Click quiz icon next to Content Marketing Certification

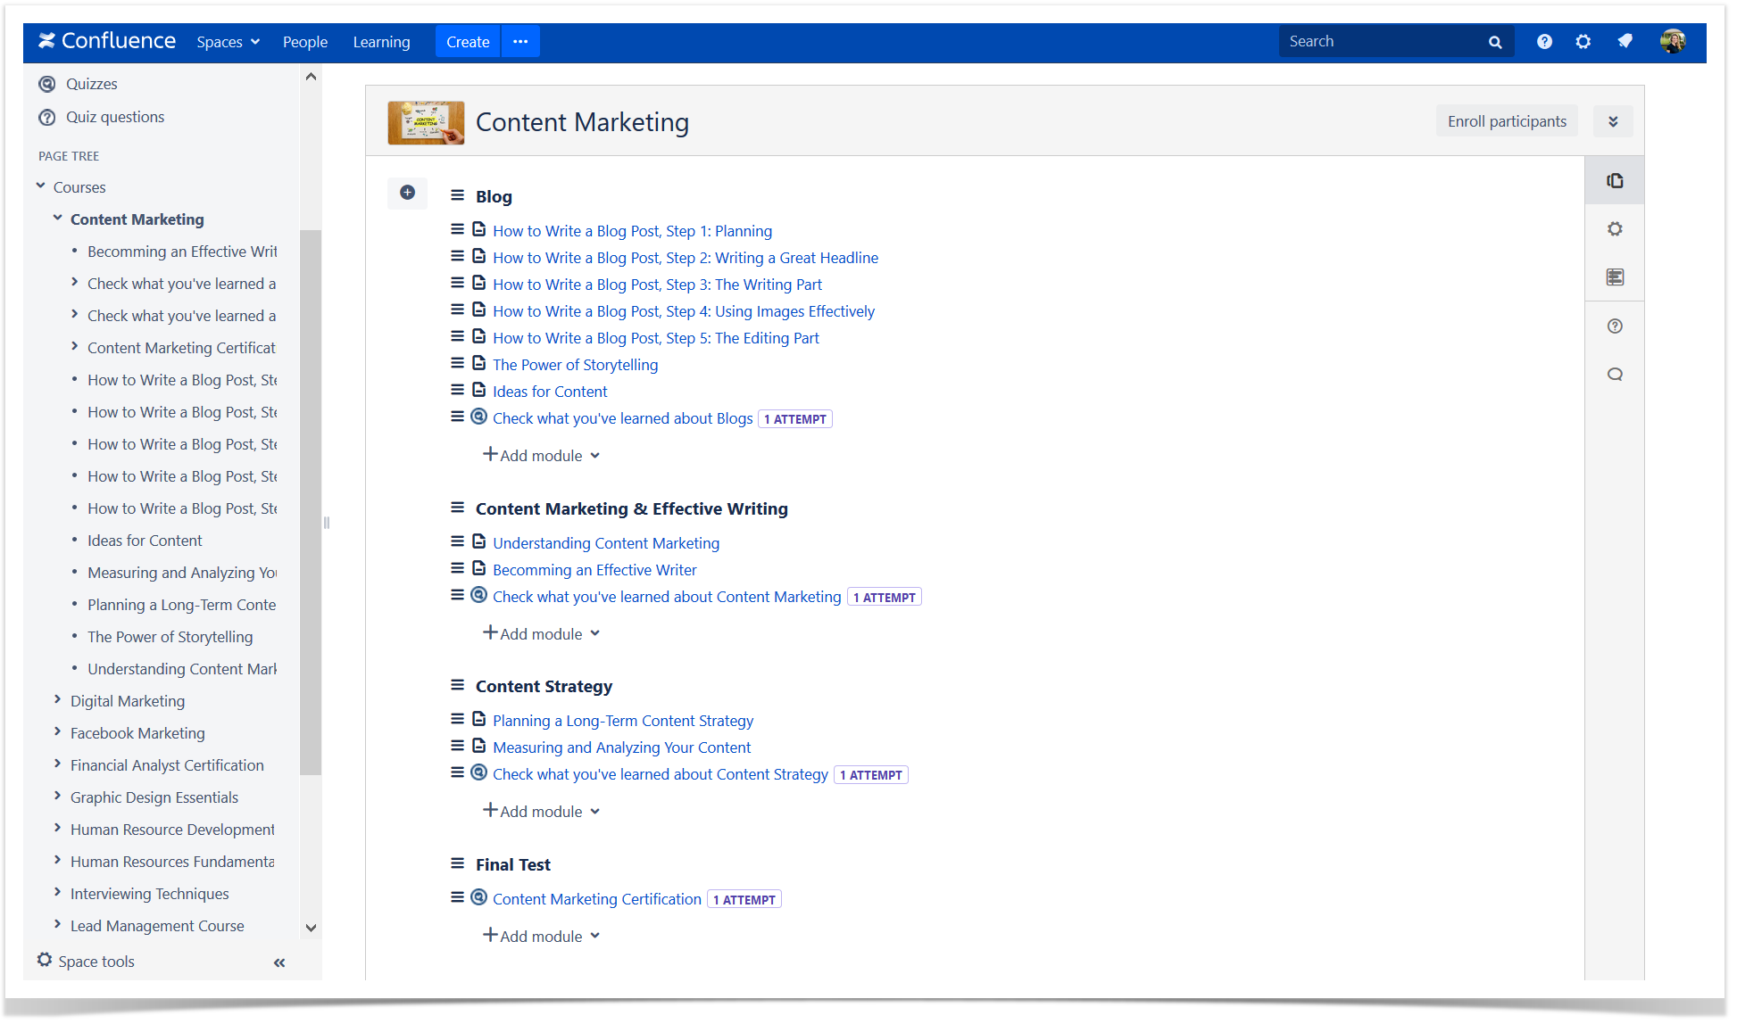(479, 897)
